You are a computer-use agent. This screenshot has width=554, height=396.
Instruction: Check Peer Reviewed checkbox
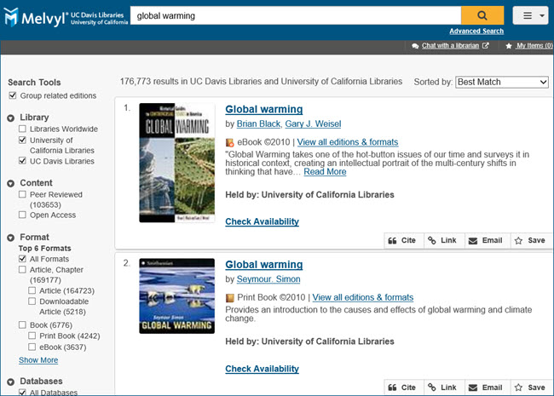point(22,194)
